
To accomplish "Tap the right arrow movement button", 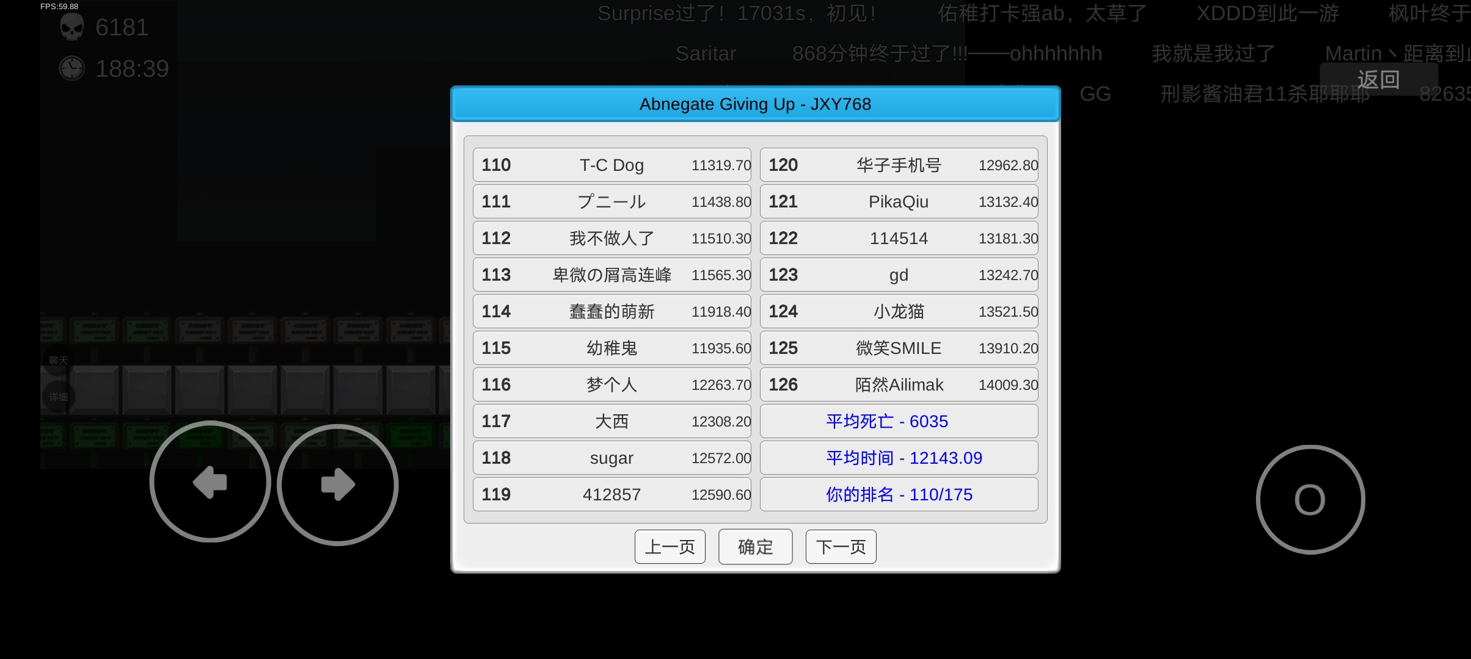I will click(x=338, y=484).
